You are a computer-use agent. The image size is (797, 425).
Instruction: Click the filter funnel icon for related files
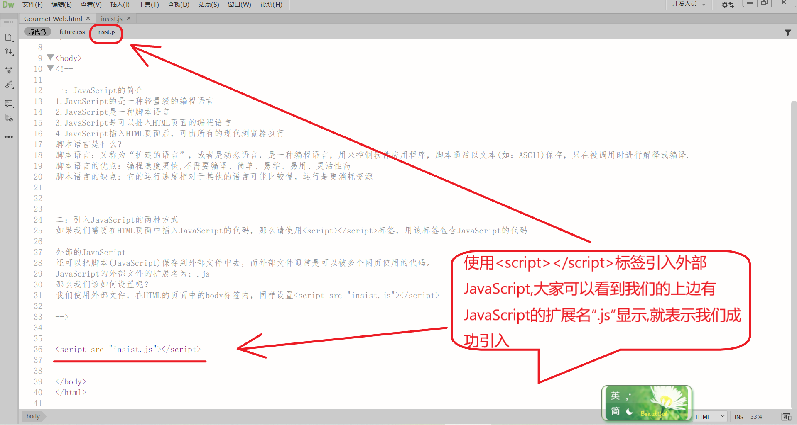click(x=787, y=33)
